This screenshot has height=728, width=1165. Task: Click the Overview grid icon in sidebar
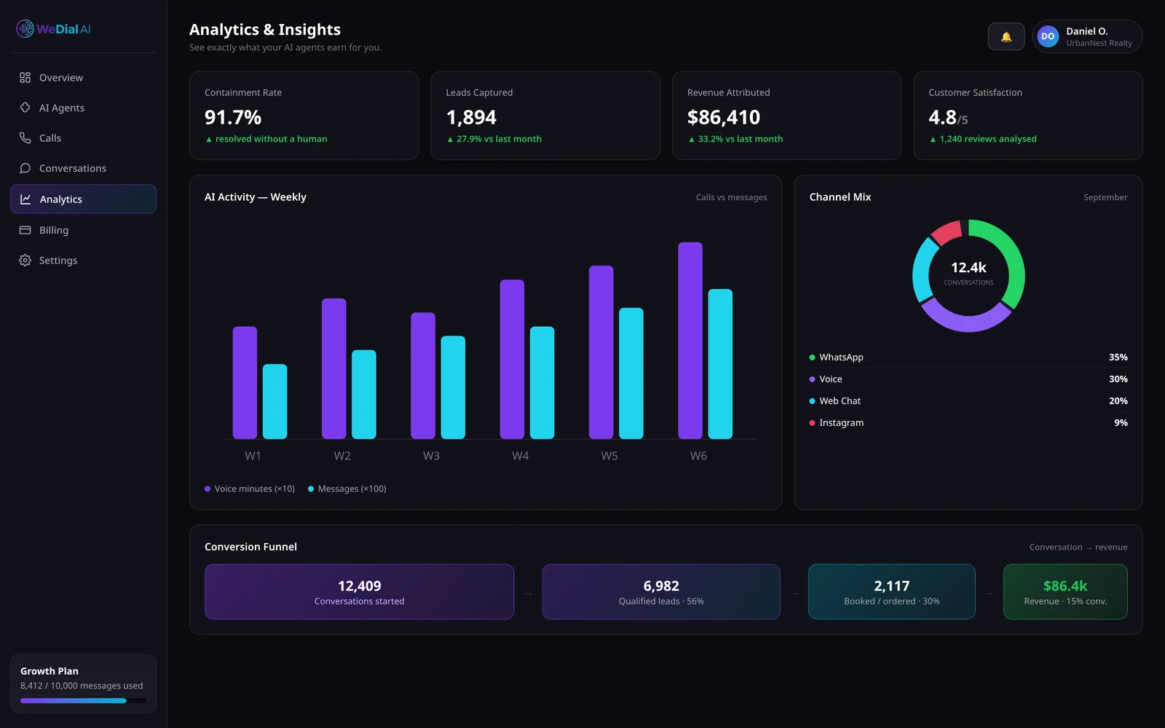pos(25,77)
